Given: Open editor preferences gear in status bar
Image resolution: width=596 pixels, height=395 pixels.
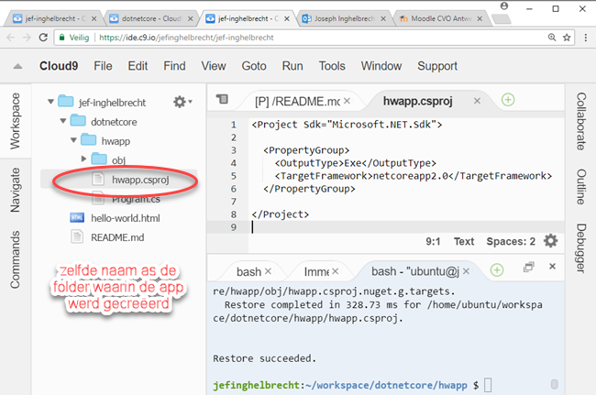Looking at the screenshot, I should pyautogui.click(x=550, y=241).
